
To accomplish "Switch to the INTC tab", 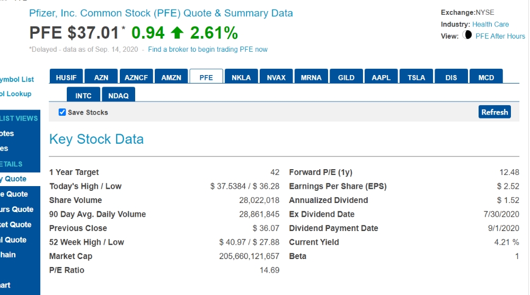I will (x=84, y=95).
